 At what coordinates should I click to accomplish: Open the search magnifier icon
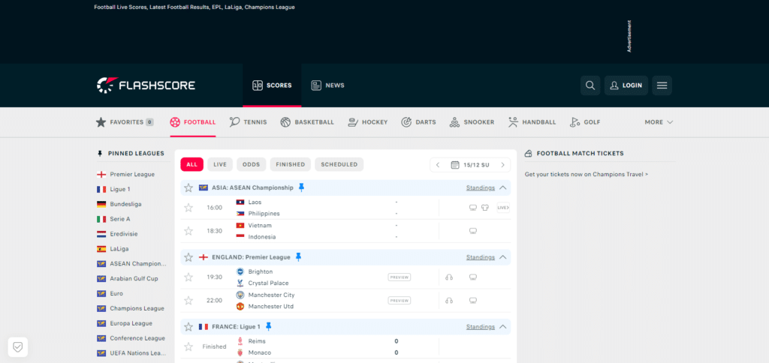590,85
